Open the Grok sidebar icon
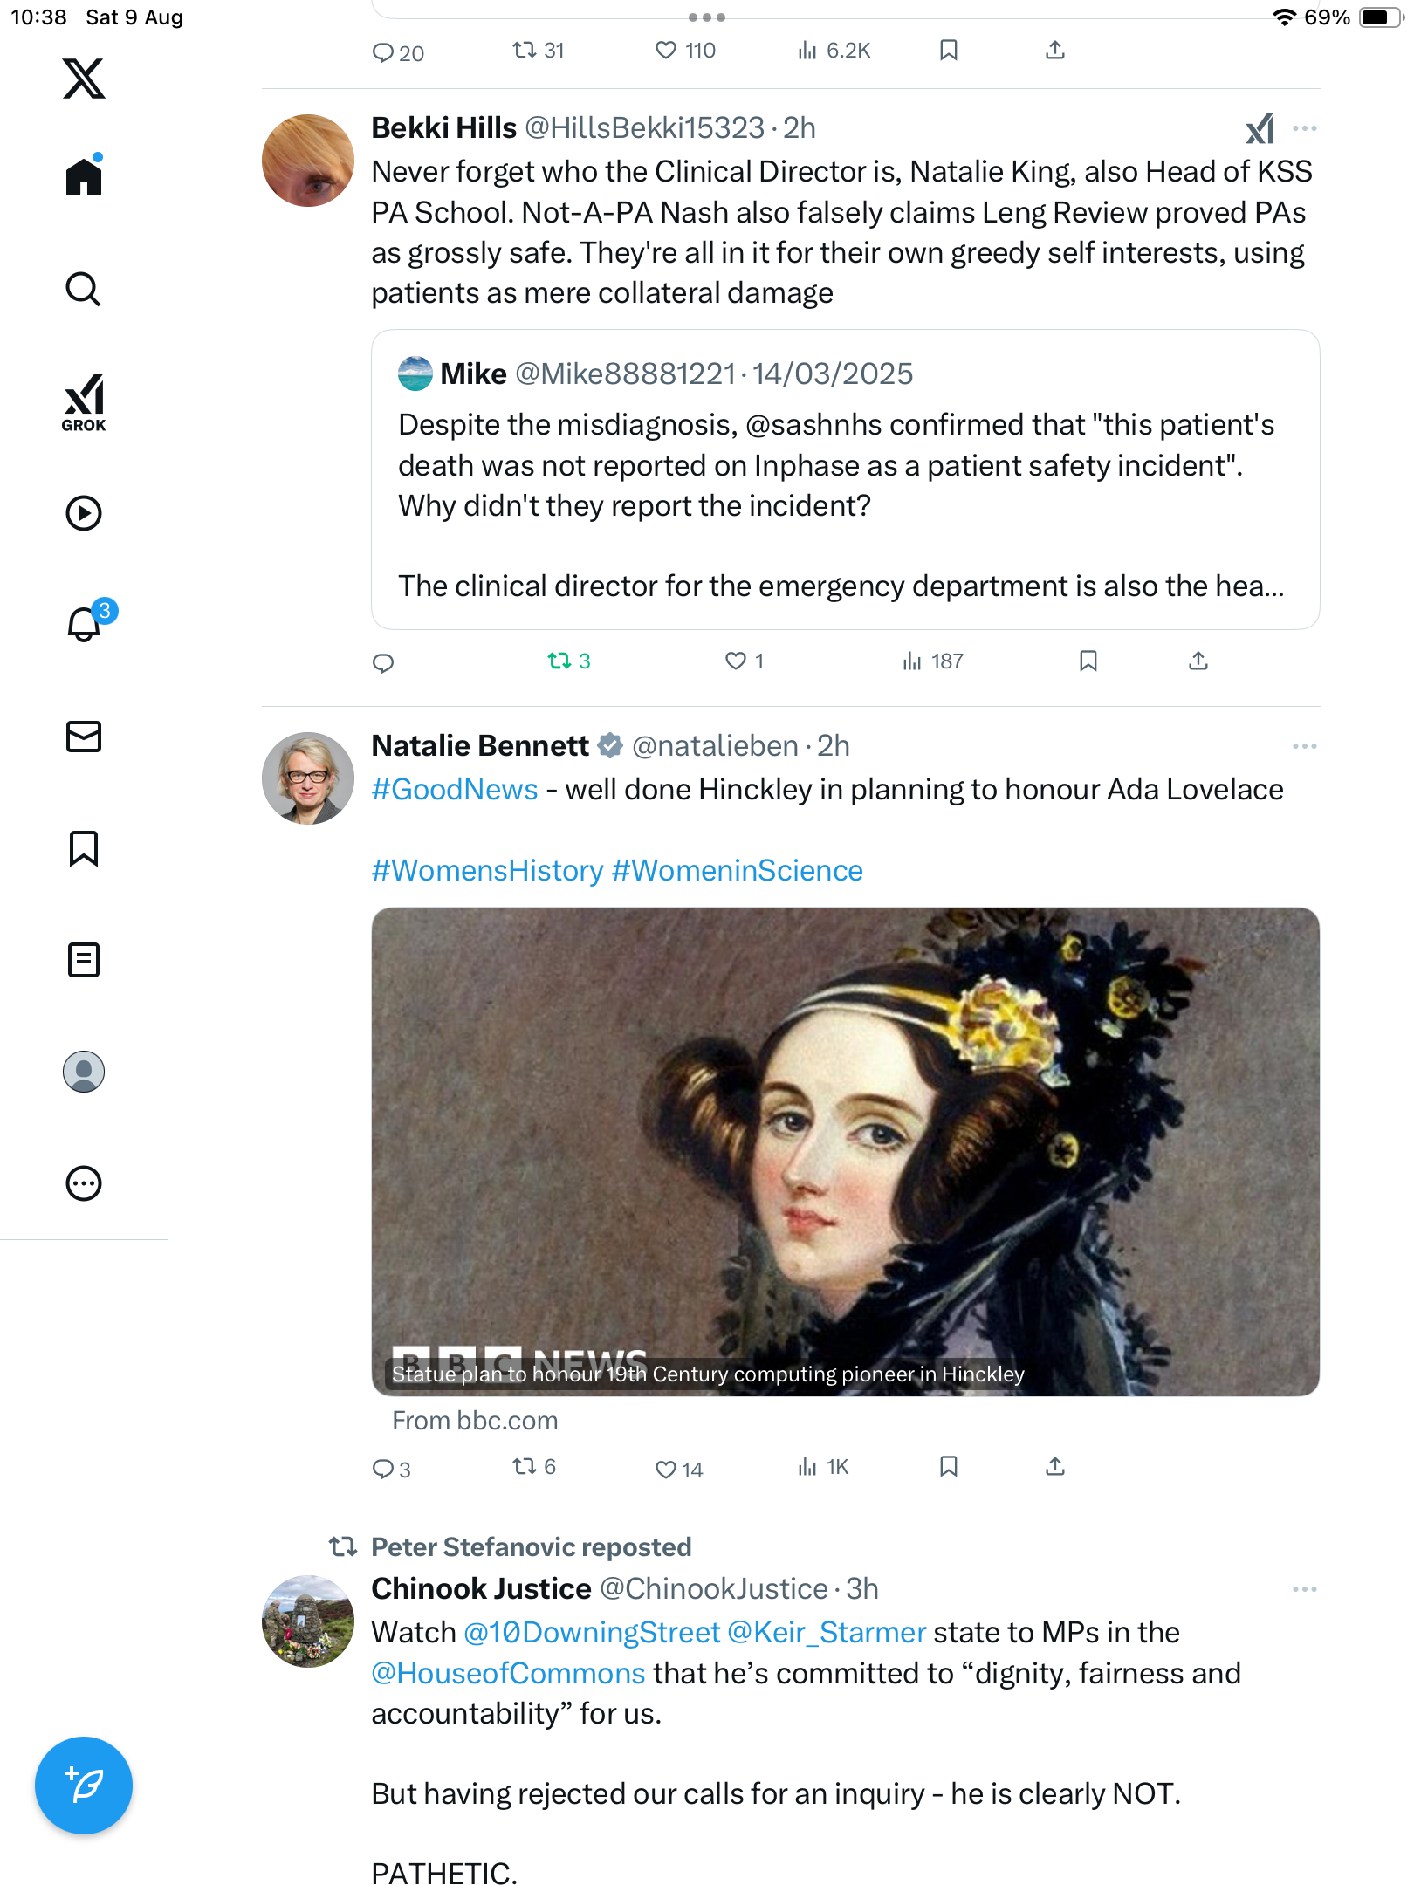The image size is (1414, 1885). pyautogui.click(x=84, y=402)
